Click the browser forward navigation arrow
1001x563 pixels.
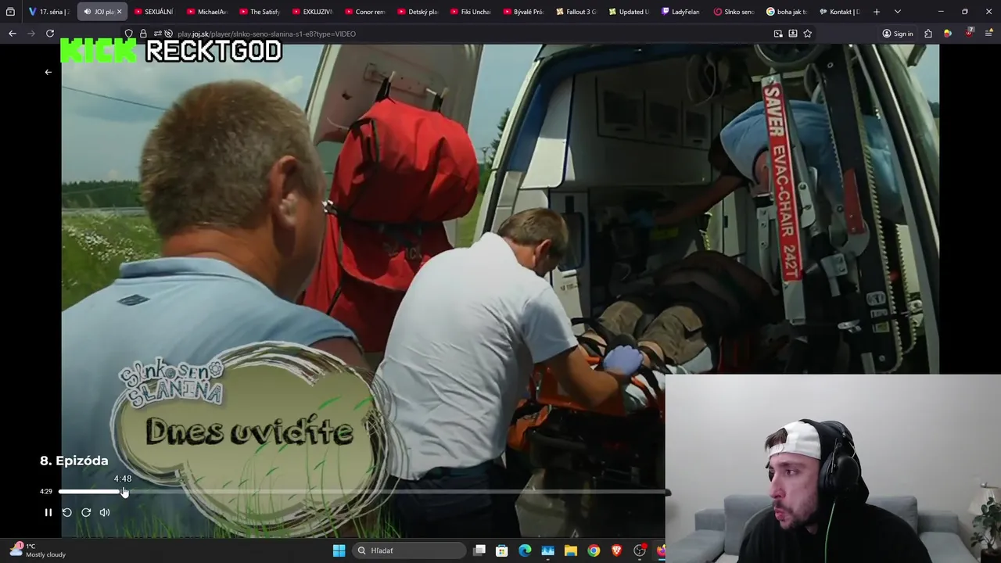coord(31,34)
